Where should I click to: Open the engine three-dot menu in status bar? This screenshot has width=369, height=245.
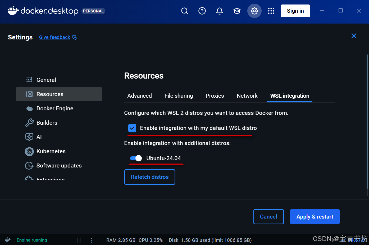coord(91,240)
